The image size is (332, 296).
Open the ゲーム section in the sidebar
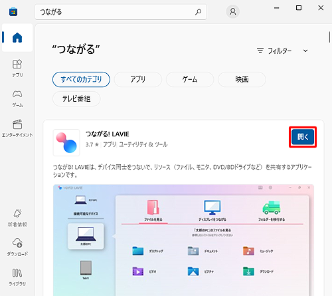(x=17, y=98)
